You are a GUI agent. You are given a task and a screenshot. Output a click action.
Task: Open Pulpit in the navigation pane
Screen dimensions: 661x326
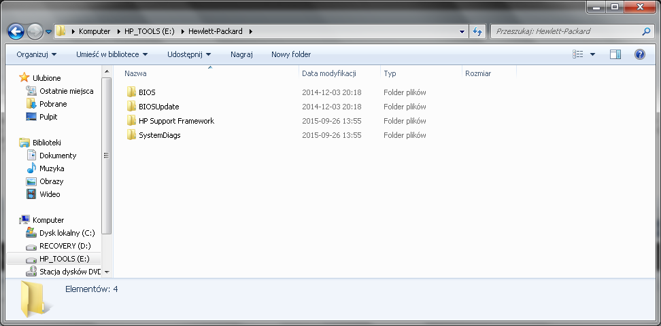(48, 117)
